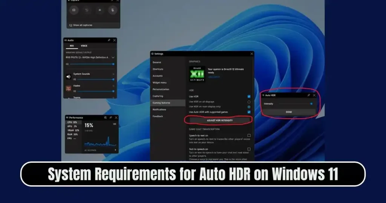Switch to the MIX tab in Audio

pyautogui.click(x=72, y=46)
